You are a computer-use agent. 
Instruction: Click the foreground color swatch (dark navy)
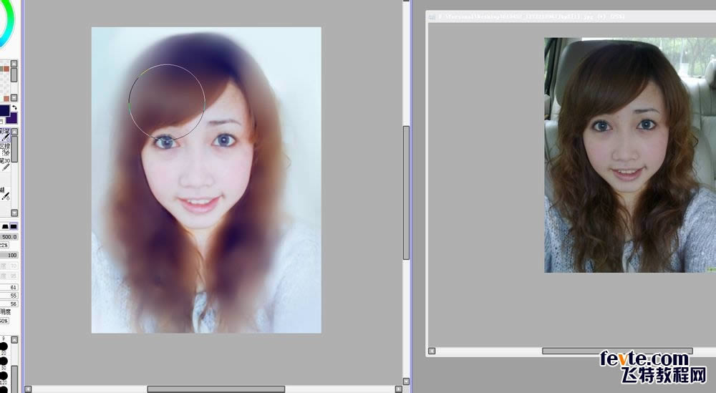coord(4,110)
